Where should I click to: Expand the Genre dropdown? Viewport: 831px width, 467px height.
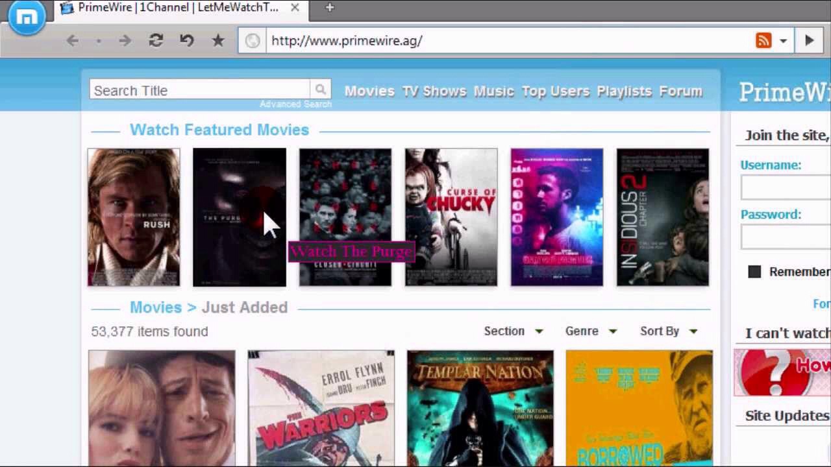pyautogui.click(x=591, y=331)
